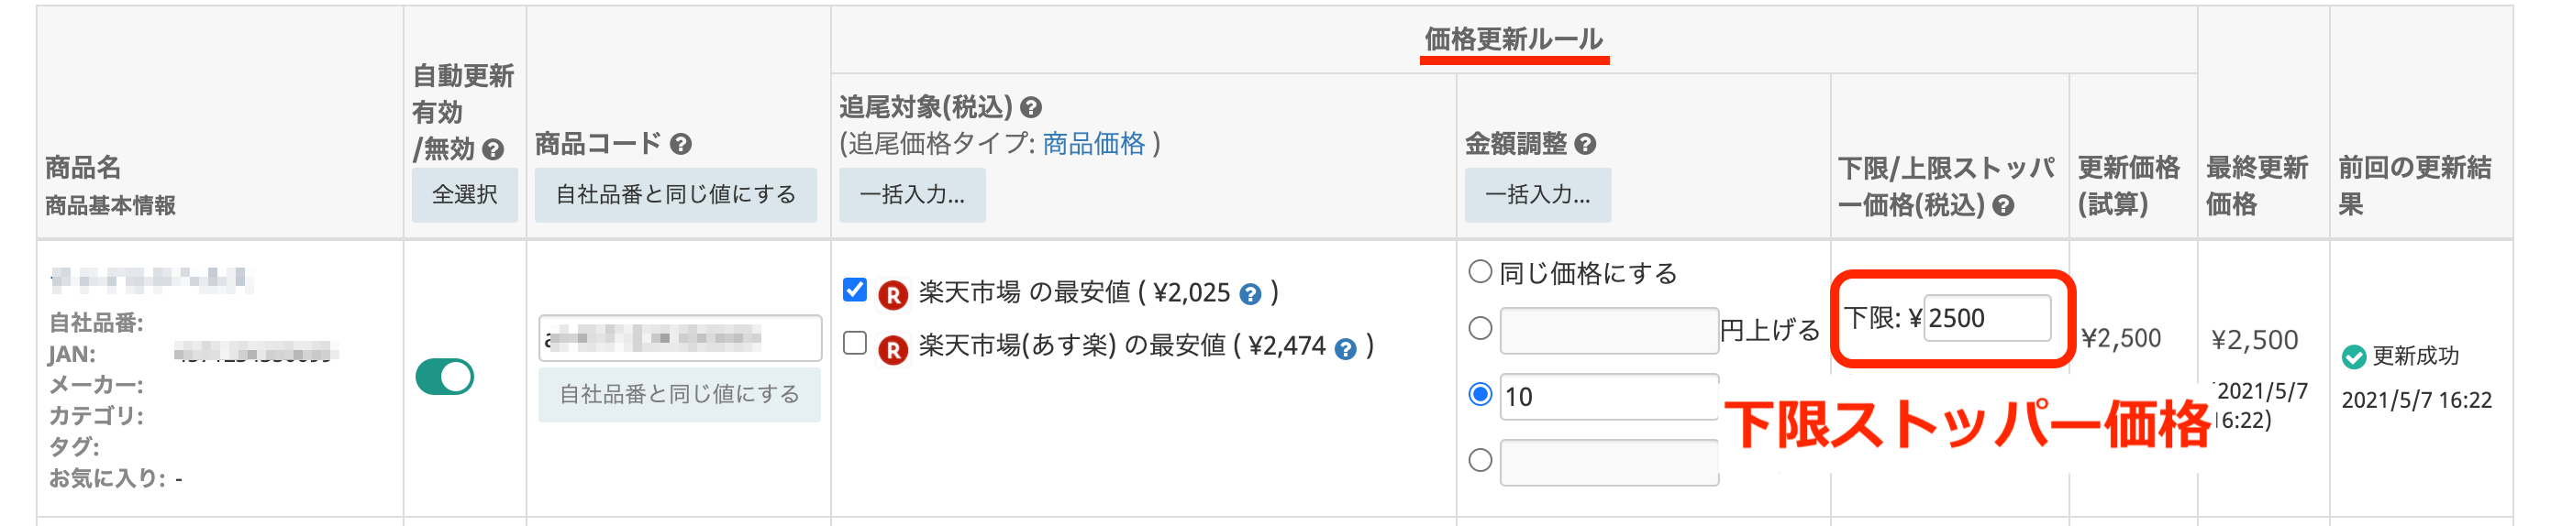Check 楽天市場(あす楽) の最安値 checkbox
Screen dimensions: 2551x526
[855, 343]
